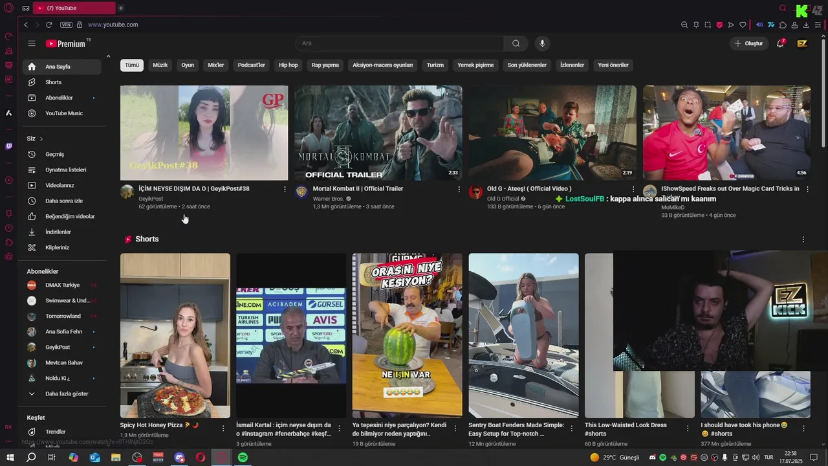Screen dimensions: 828x466
Task: Open the Warner Bros. channel avatar
Action: pos(301,192)
